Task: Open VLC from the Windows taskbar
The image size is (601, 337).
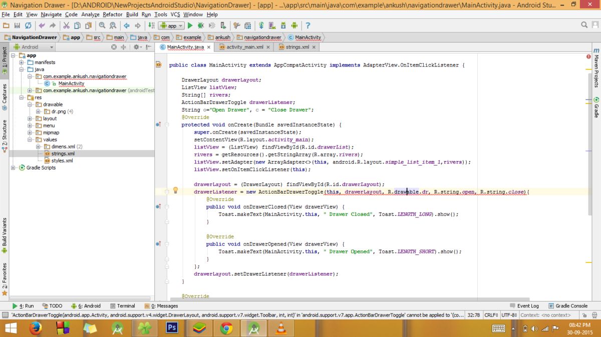Action: [x=281, y=328]
